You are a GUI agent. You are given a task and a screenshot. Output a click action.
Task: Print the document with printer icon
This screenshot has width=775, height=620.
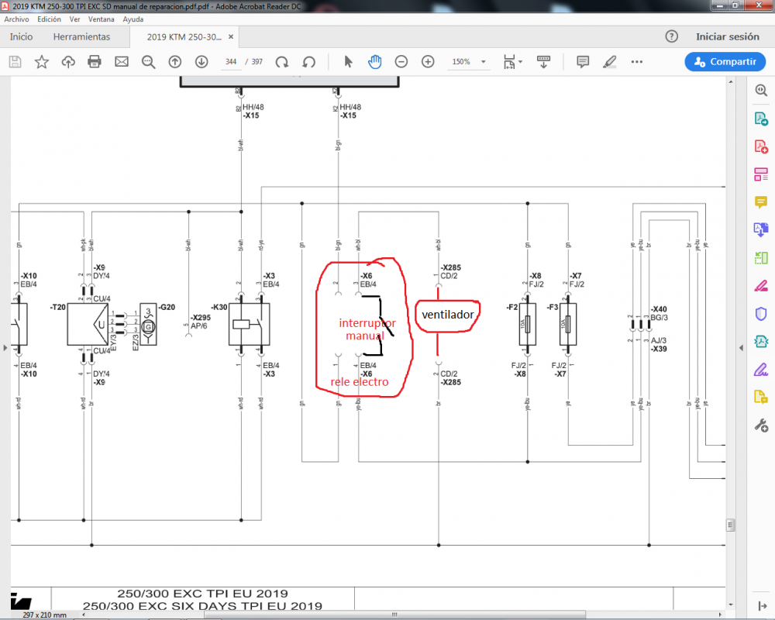[95, 62]
